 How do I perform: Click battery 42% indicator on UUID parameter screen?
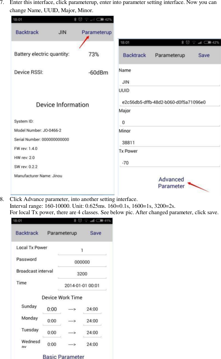212,42
